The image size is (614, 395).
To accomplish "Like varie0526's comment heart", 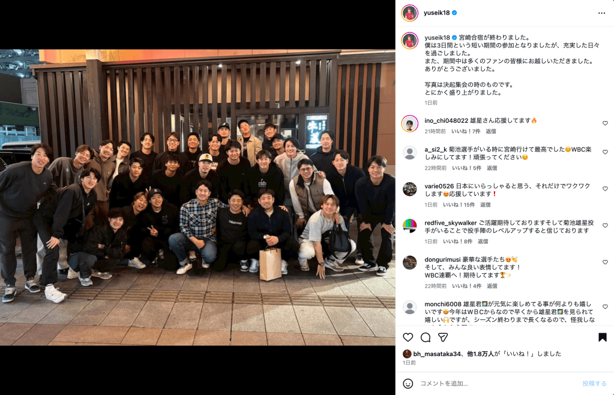I will click(x=605, y=189).
